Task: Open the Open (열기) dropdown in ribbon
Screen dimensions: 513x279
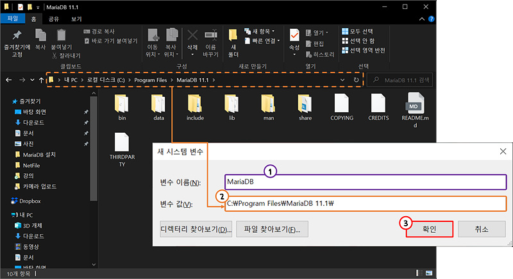Action: (x=317, y=33)
